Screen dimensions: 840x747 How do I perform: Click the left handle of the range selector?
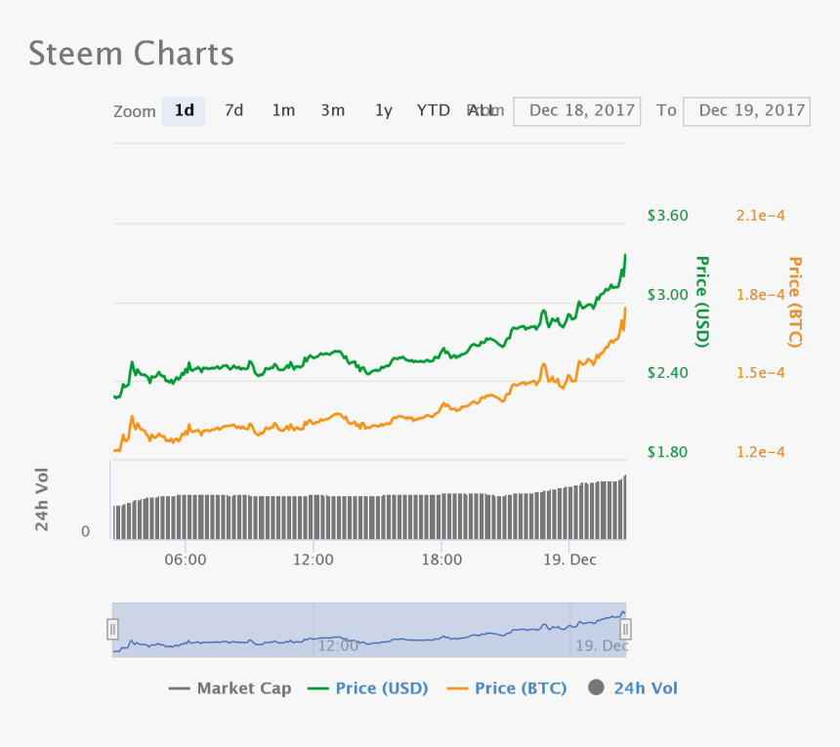tap(112, 629)
